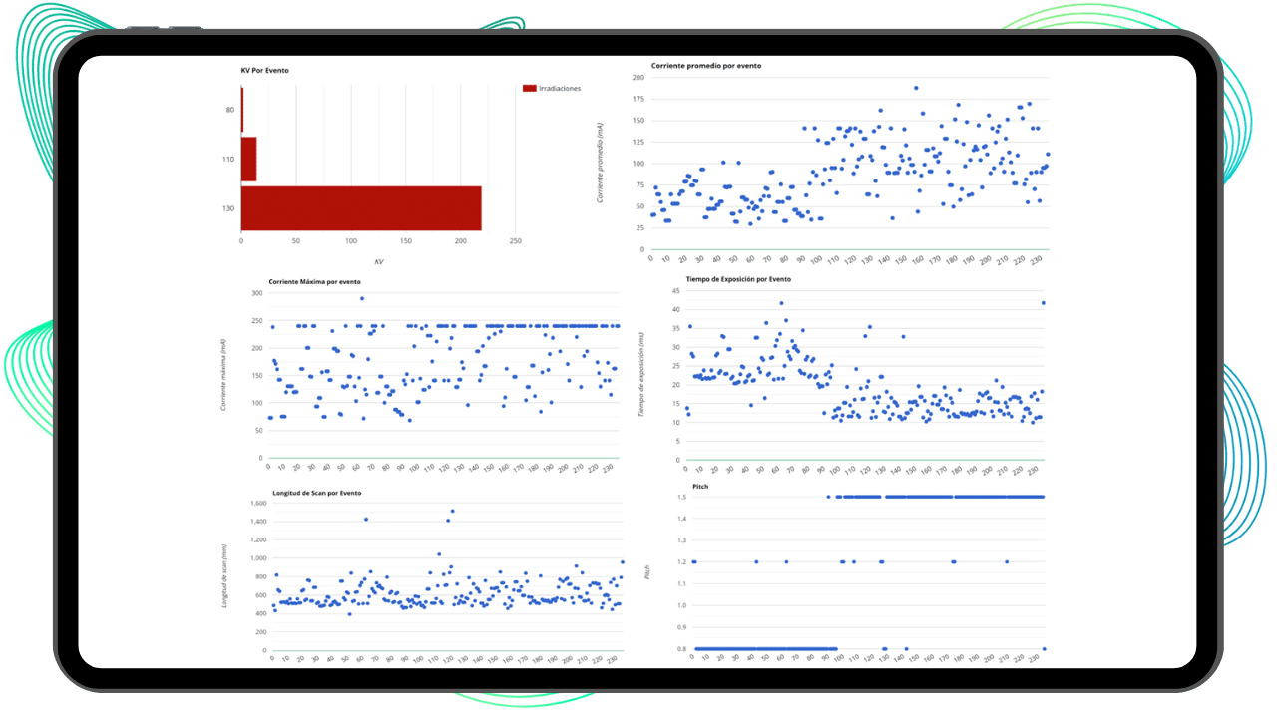The height and width of the screenshot is (718, 1277).
Task: Click the 80 category label in KV chart
Action: (230, 109)
